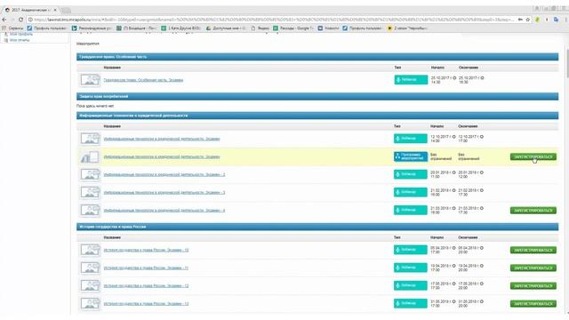Open the Катя Другие ВУЗ bookmark
The image size is (569, 320).
click(181, 28)
